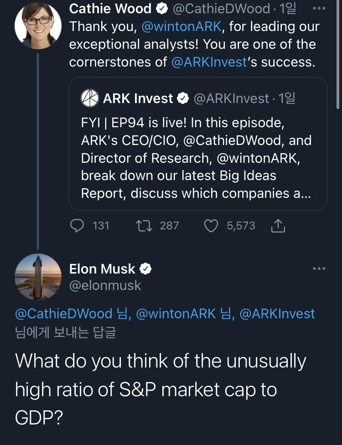342x445 pixels.
Task: Open Elon Musk's rocket profile picture
Action: (x=38, y=277)
